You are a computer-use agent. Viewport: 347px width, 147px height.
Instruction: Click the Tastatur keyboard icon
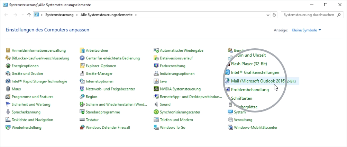tap(82, 120)
